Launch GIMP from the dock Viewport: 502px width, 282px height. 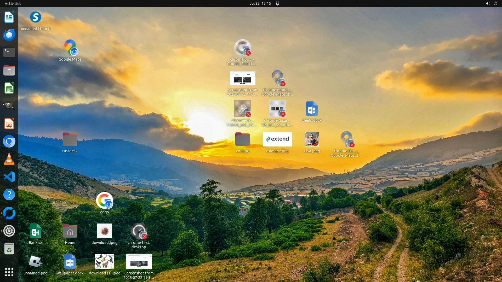coord(9,106)
